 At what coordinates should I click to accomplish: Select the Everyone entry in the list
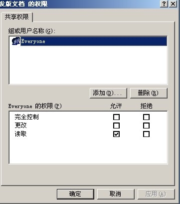coord(94,41)
